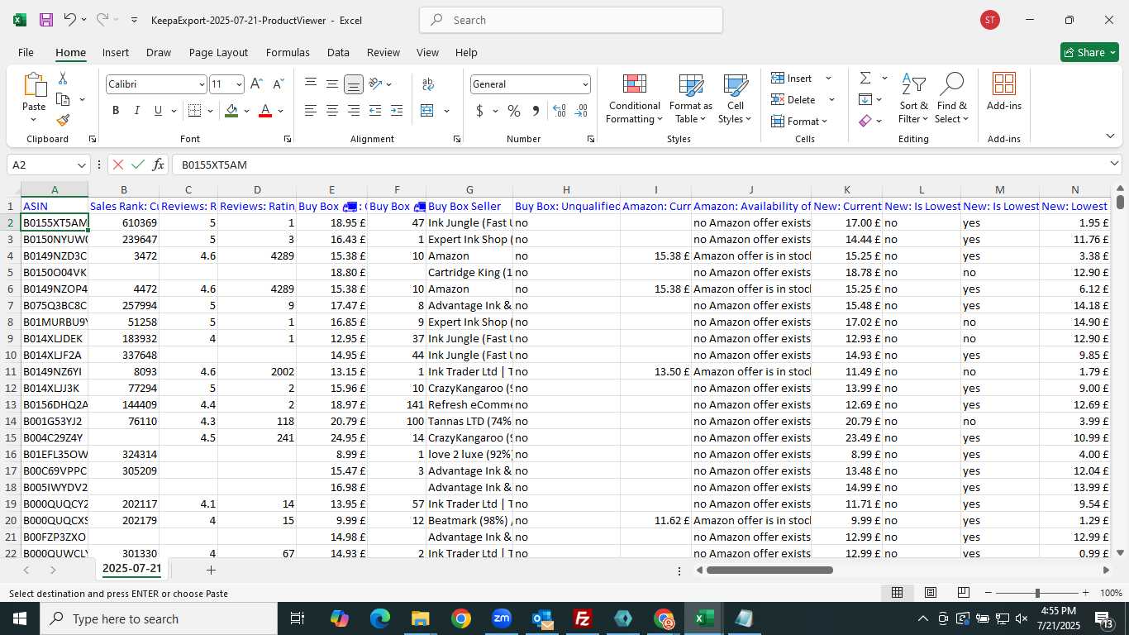1129x635 pixels.
Task: Click the Cut scissors icon
Action: 63,79
